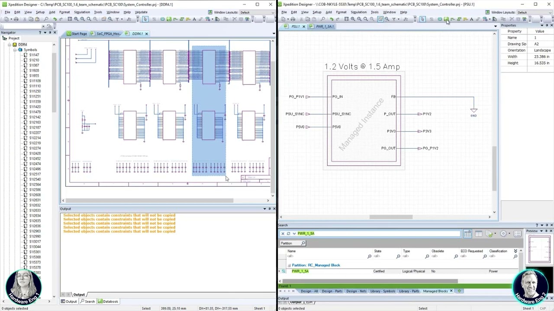Open Navigator panel options dropdown arrow

[x=45, y=32]
